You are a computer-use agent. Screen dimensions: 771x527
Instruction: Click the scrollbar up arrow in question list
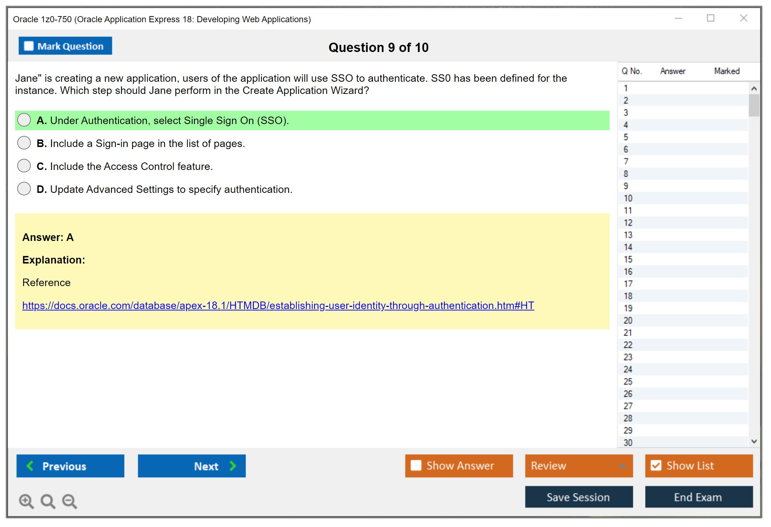tap(754, 88)
